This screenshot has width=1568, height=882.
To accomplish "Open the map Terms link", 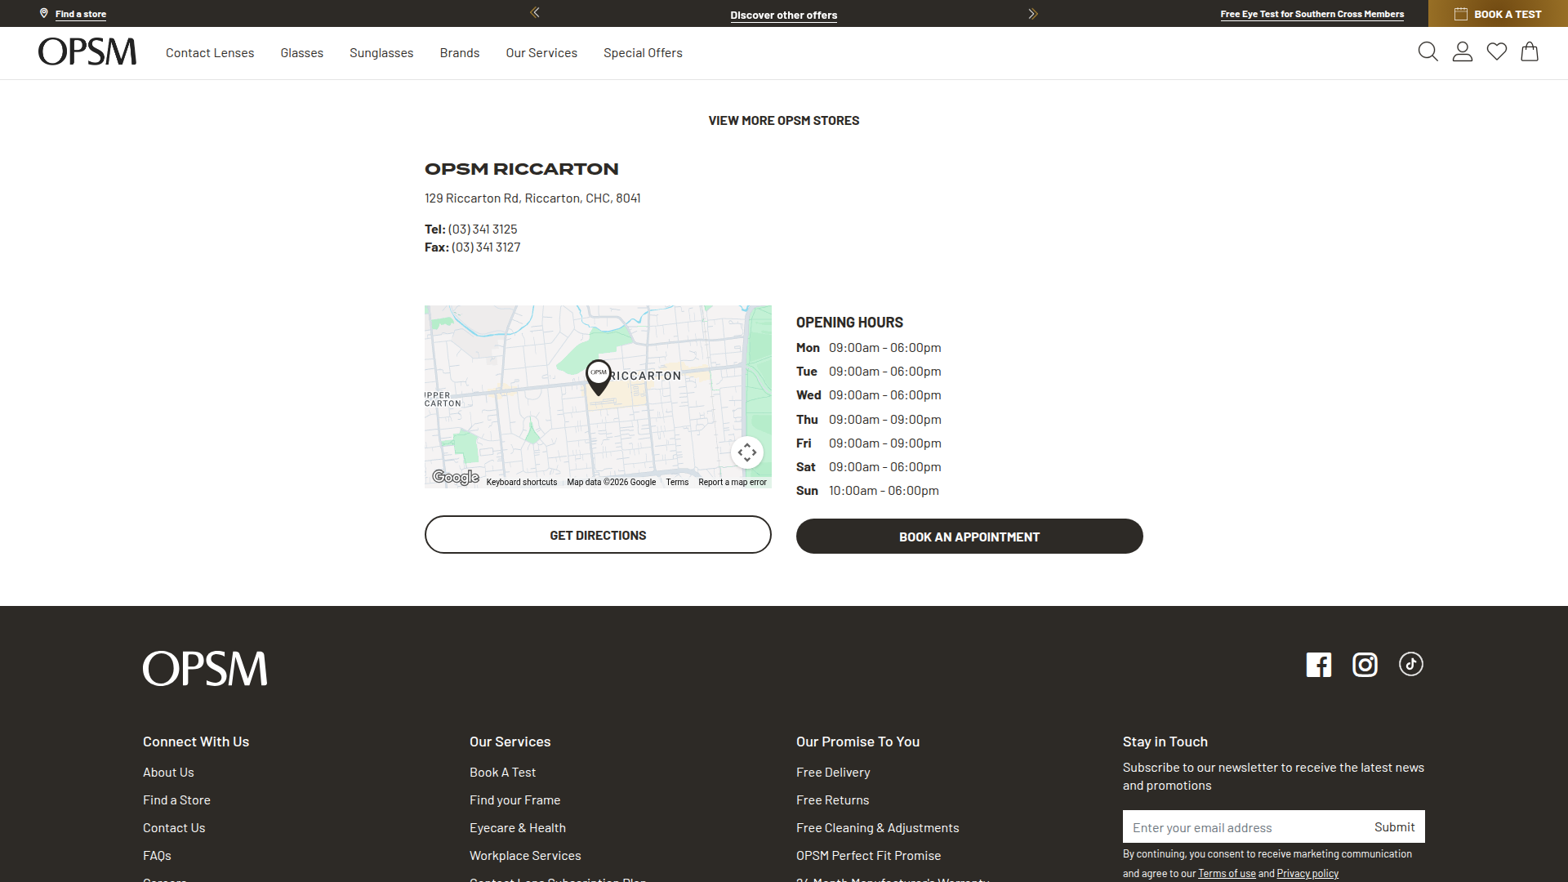I will click(677, 483).
